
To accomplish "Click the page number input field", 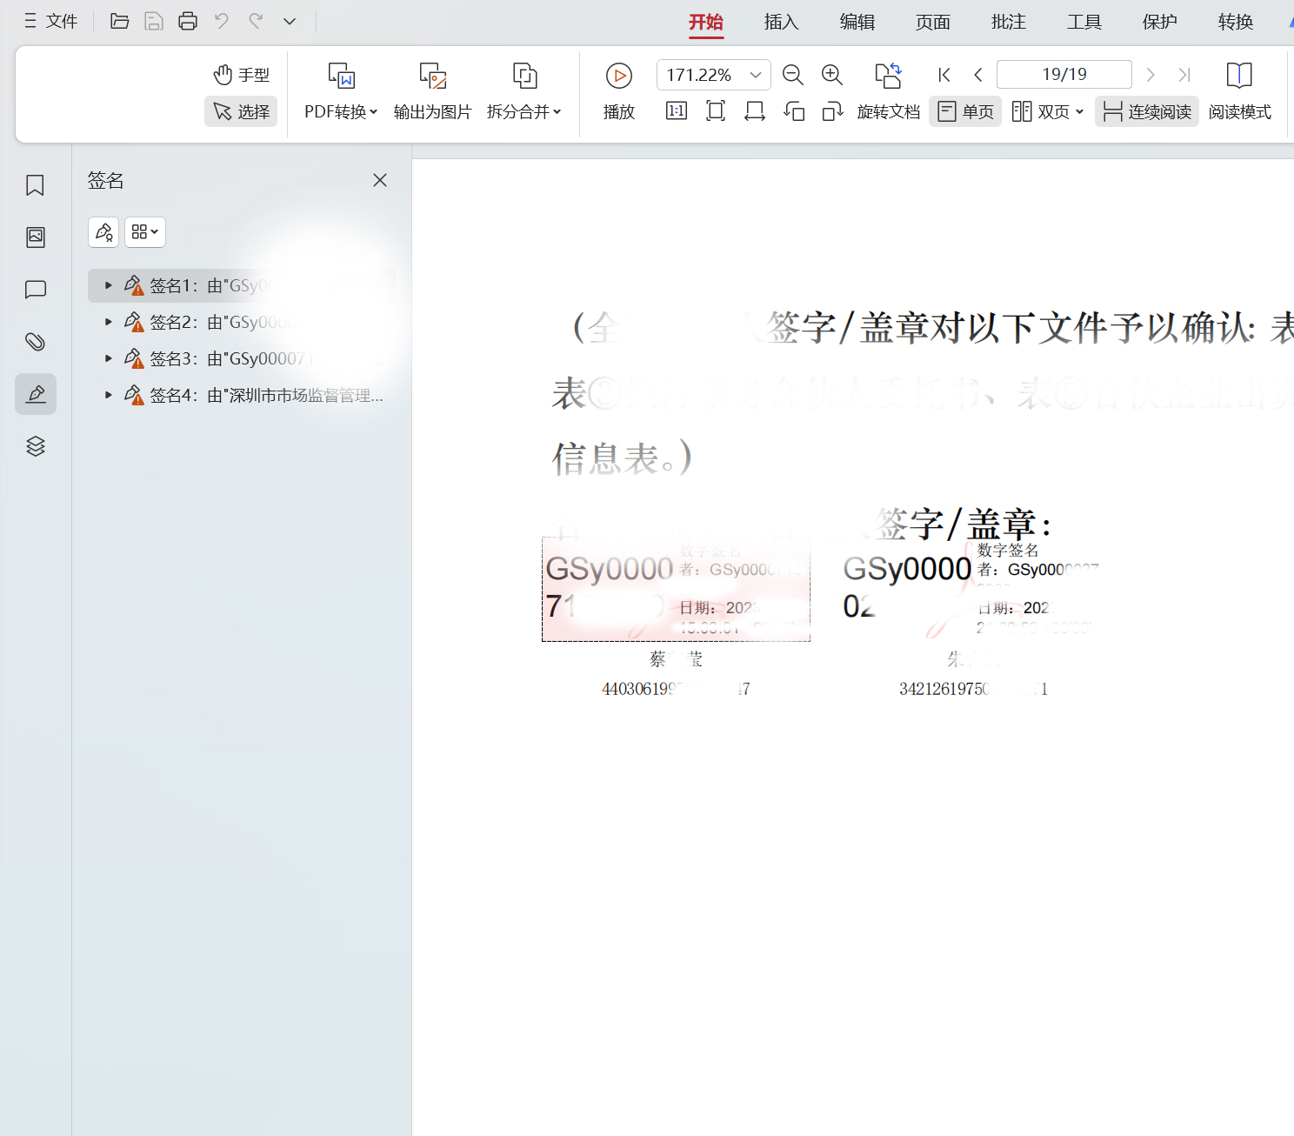I will pos(1063,74).
